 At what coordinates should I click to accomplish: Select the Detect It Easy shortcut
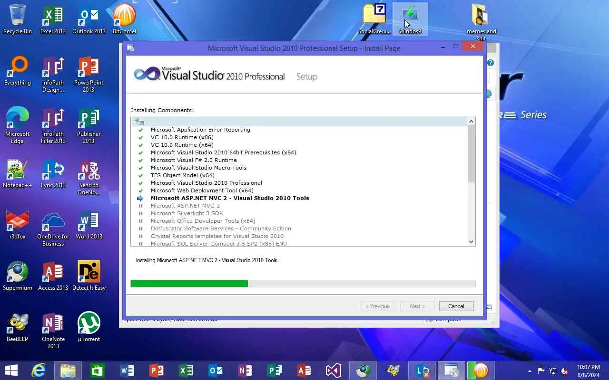tap(89, 276)
